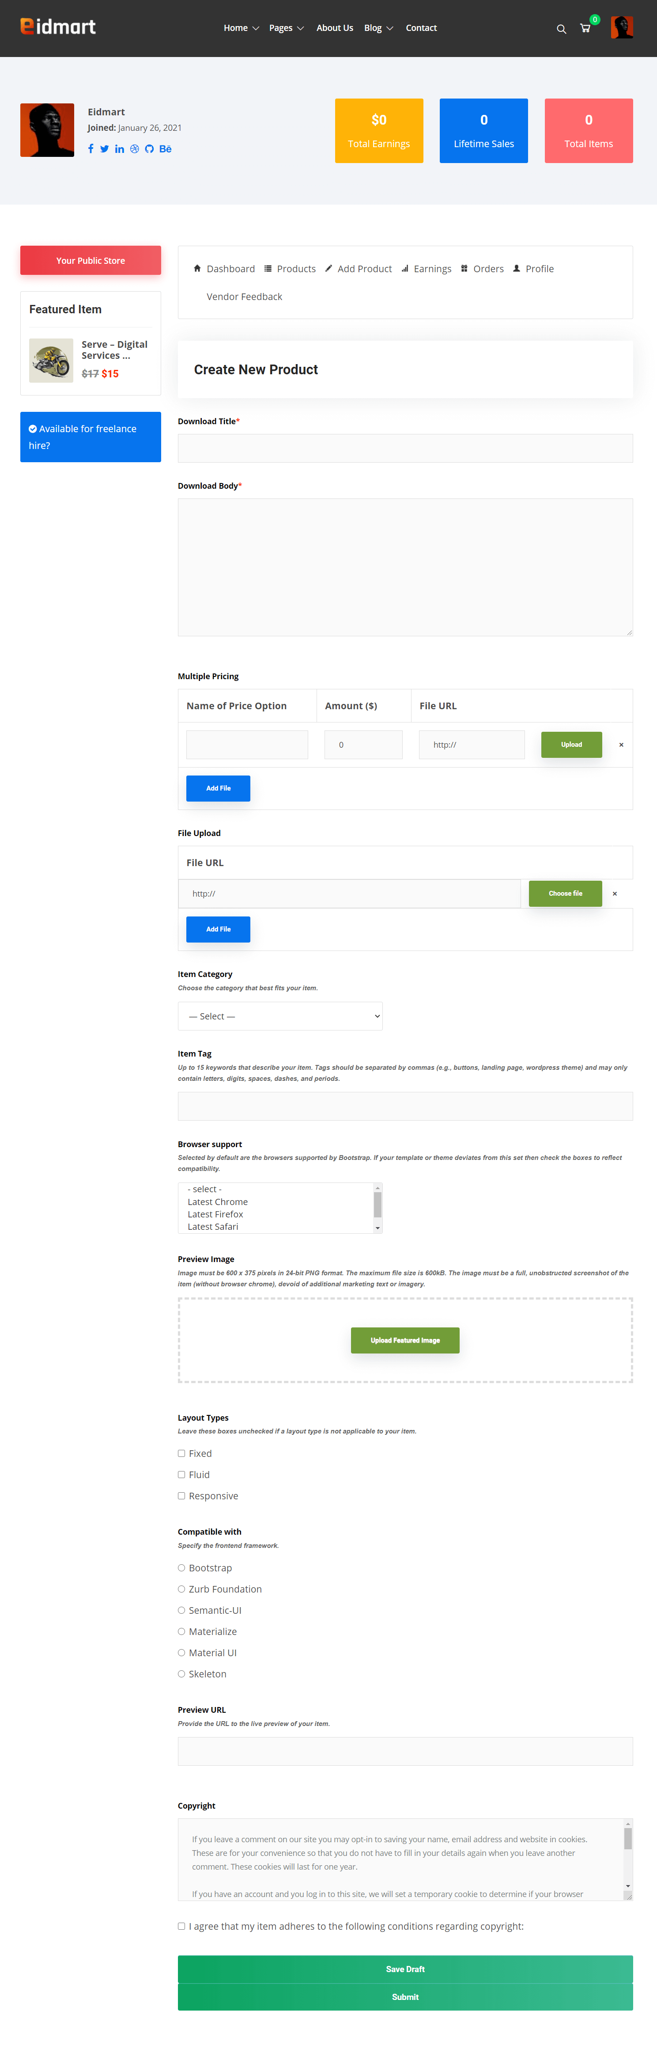Open the search icon in navbar
Image resolution: width=657 pixels, height=2053 pixels.
click(x=562, y=28)
